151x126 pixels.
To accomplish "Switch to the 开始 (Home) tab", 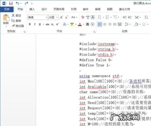I will [20, 9].
